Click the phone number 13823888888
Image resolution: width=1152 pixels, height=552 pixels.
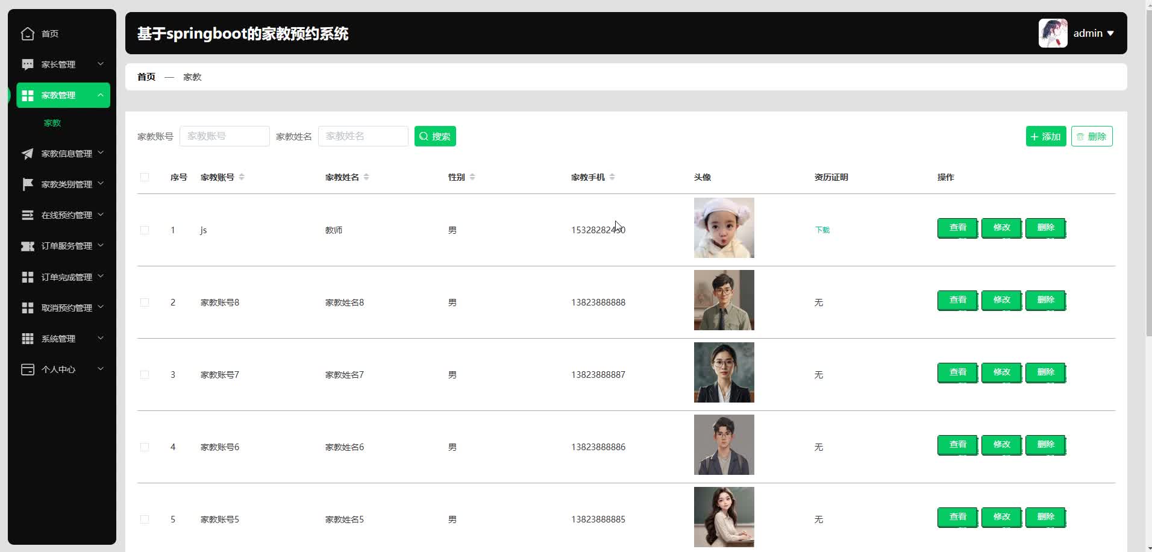(x=598, y=303)
